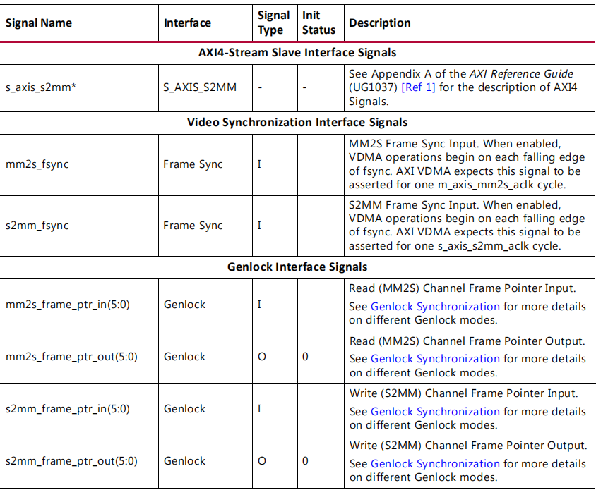Image resolution: width=596 pixels, height=490 pixels.
Task: Open Genlock Synchronization link in mm2s_frame_ptr_out row
Action: 434,359
